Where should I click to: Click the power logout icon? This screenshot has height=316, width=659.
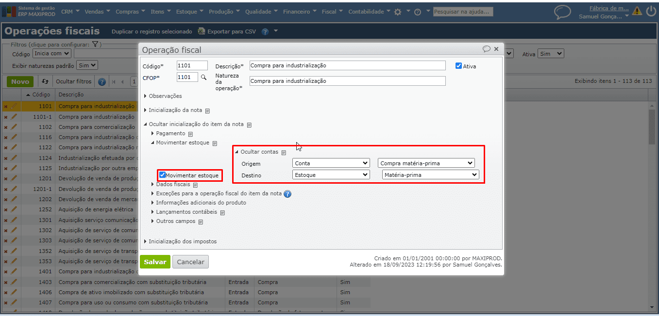click(651, 11)
